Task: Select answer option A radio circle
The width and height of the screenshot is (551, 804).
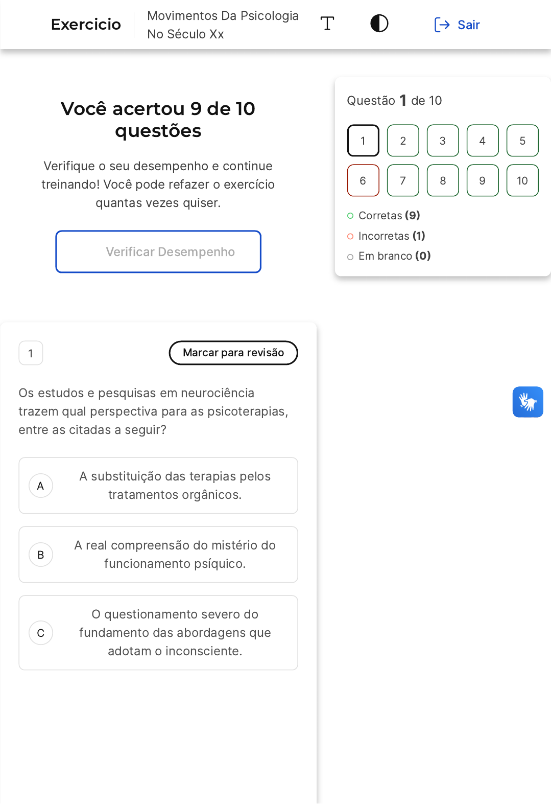Action: pyautogui.click(x=41, y=486)
